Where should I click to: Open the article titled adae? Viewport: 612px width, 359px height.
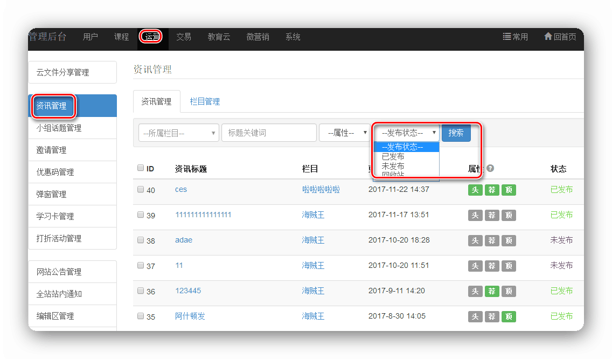(x=184, y=240)
